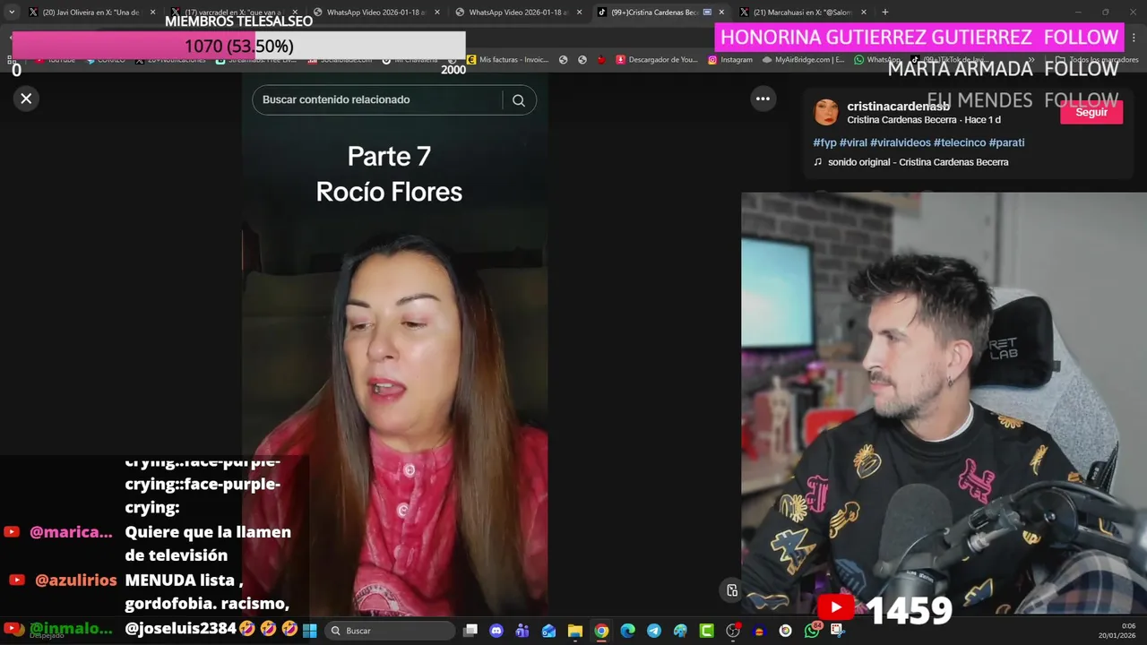This screenshot has width=1147, height=645.
Task: Click the MIEMBROS TELESALSEO progress bar
Action: click(x=238, y=46)
